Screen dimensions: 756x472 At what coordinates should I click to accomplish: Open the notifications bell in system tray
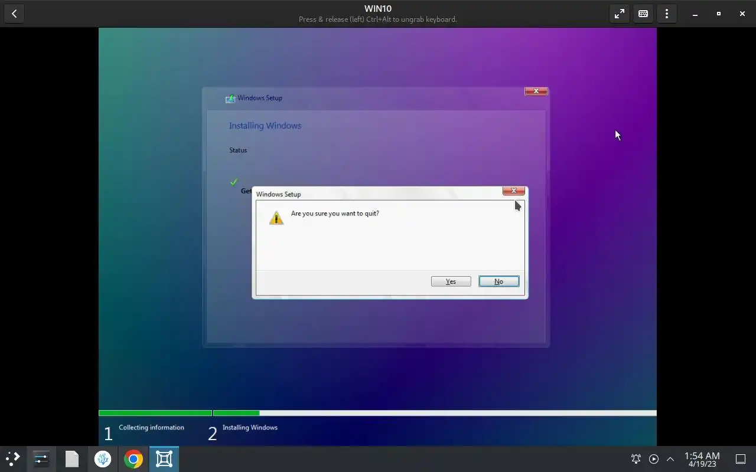pyautogui.click(x=636, y=459)
